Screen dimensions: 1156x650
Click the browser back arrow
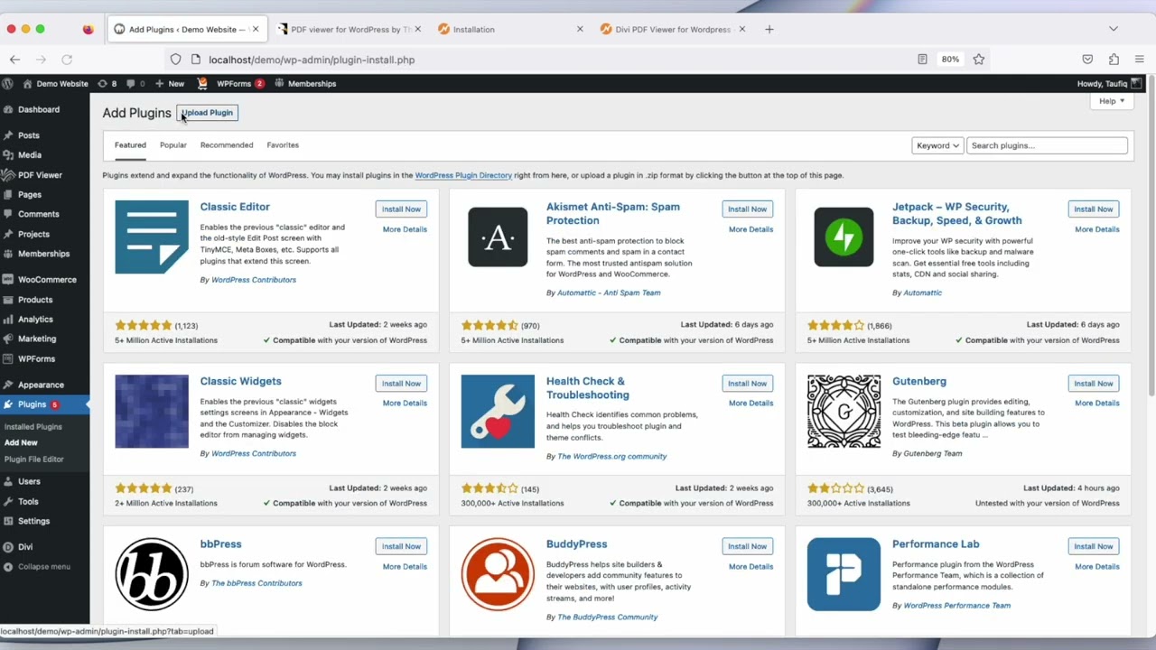[x=15, y=60]
